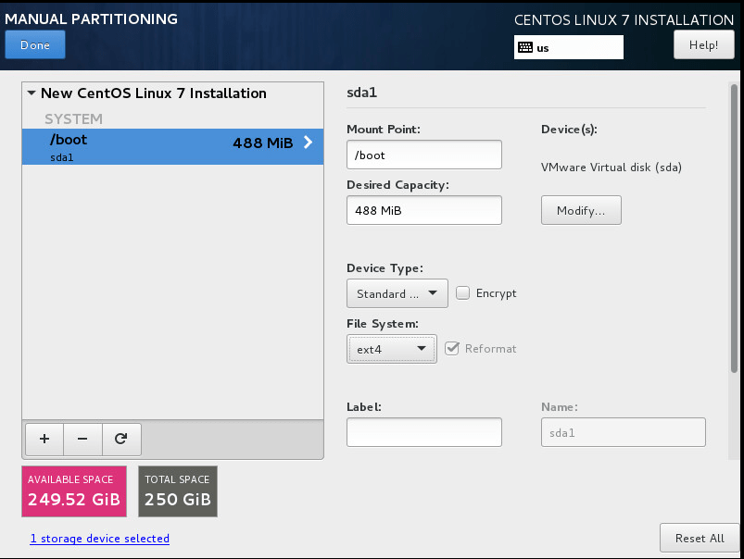Select the /boot sda1 partition row

172,146
